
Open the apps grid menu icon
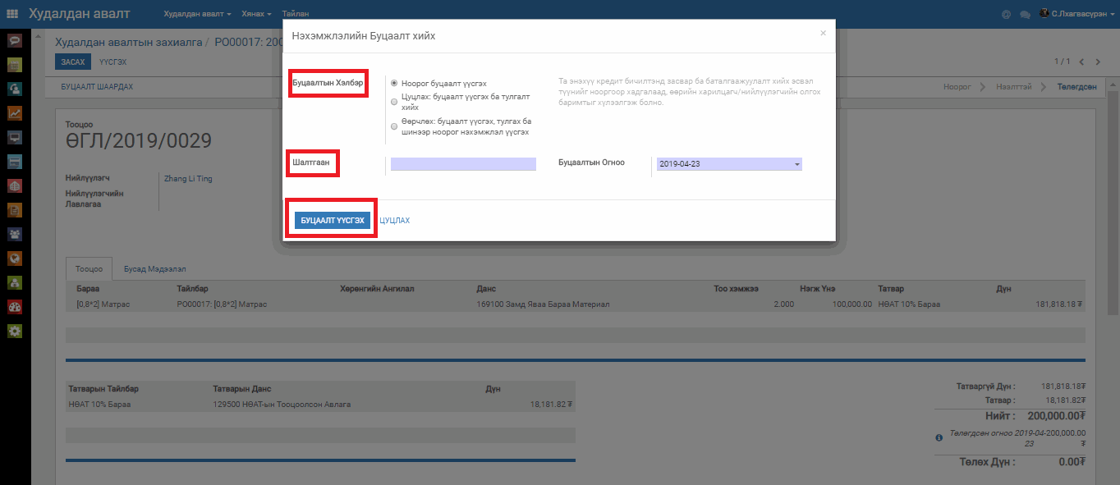12,14
